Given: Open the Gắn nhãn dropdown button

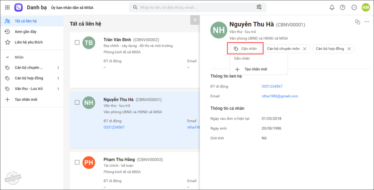Looking at the screenshot, I should 245,49.
